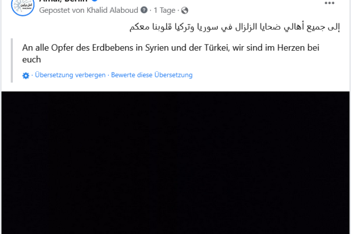351x234 pixels.
Task: Click the globe public audience icon
Action: point(184,11)
